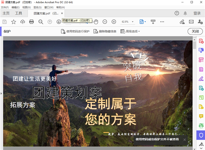
Task: Click 登录 sign-in link
Action: (x=197, y=13)
